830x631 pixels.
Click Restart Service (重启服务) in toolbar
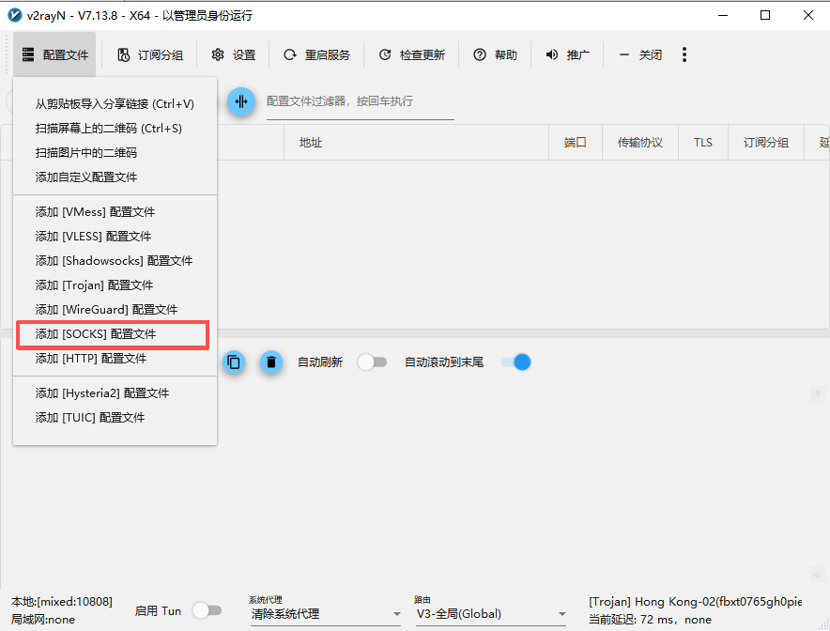point(316,54)
